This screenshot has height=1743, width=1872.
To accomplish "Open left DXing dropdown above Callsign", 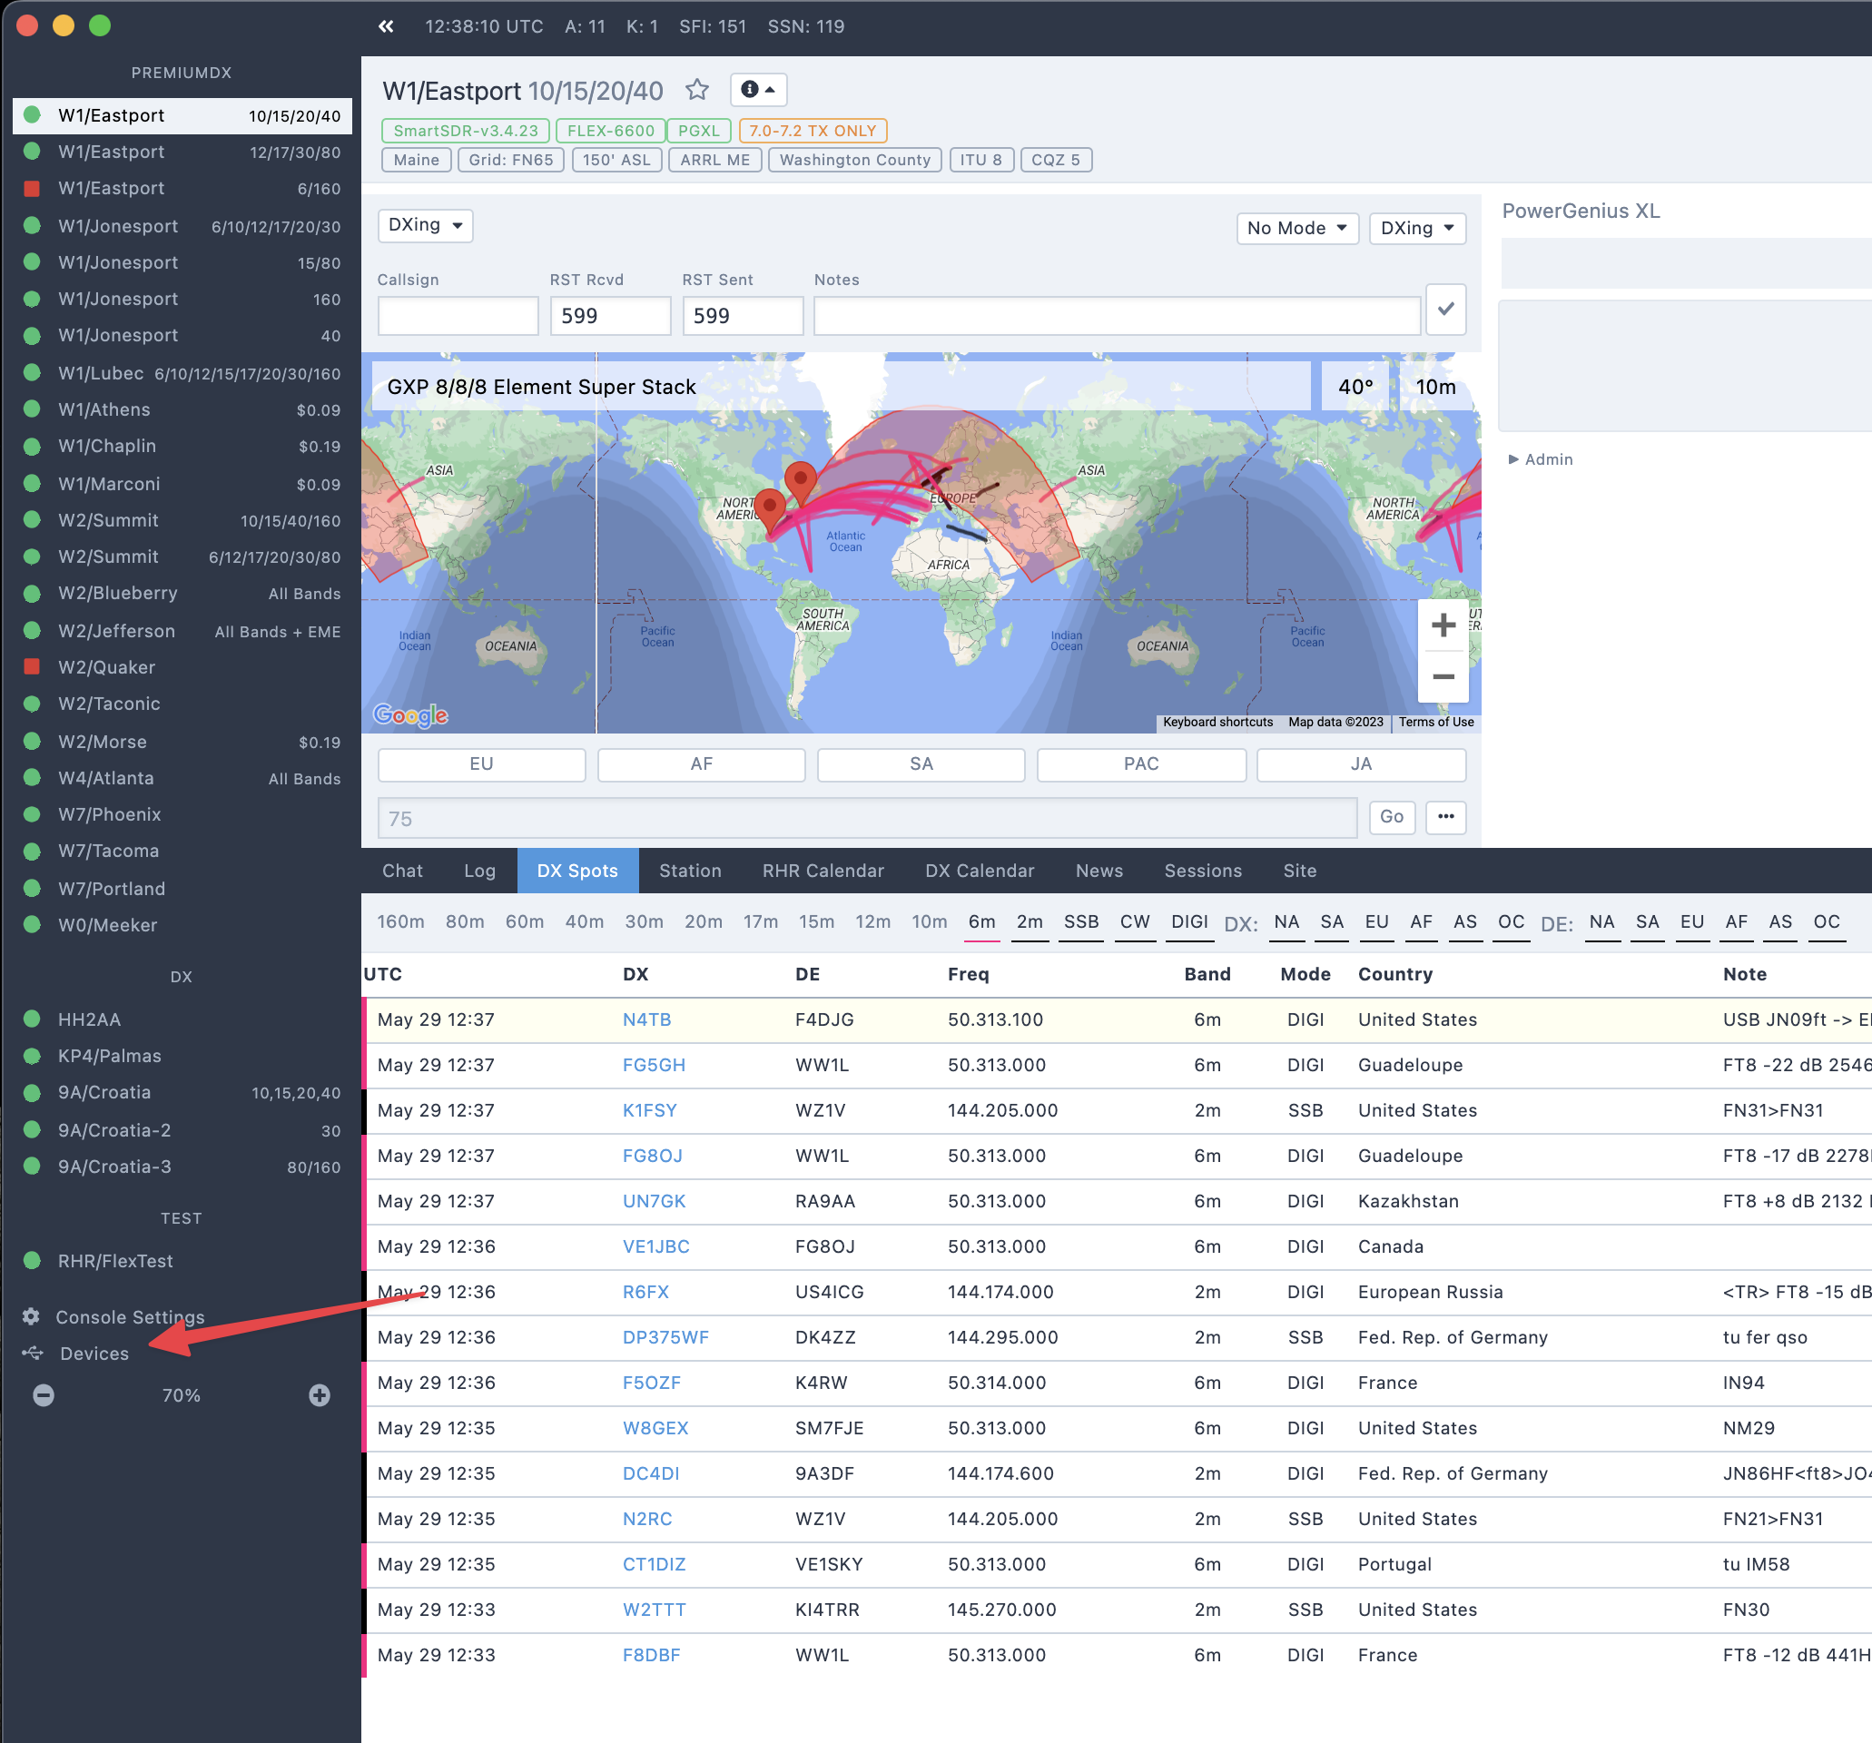I will pyautogui.click(x=425, y=225).
